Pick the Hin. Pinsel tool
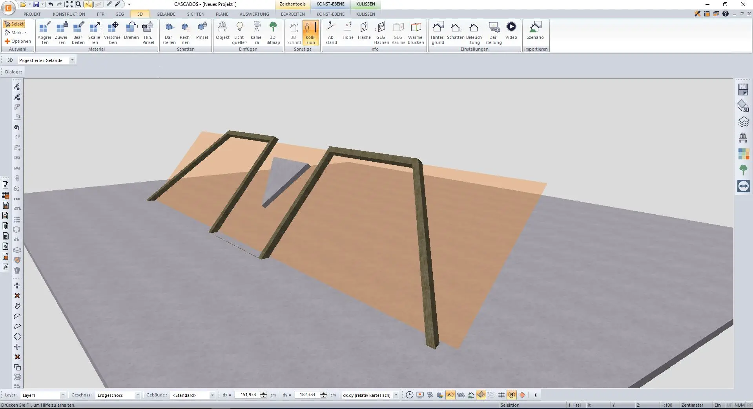The width and height of the screenshot is (753, 409). click(x=148, y=33)
